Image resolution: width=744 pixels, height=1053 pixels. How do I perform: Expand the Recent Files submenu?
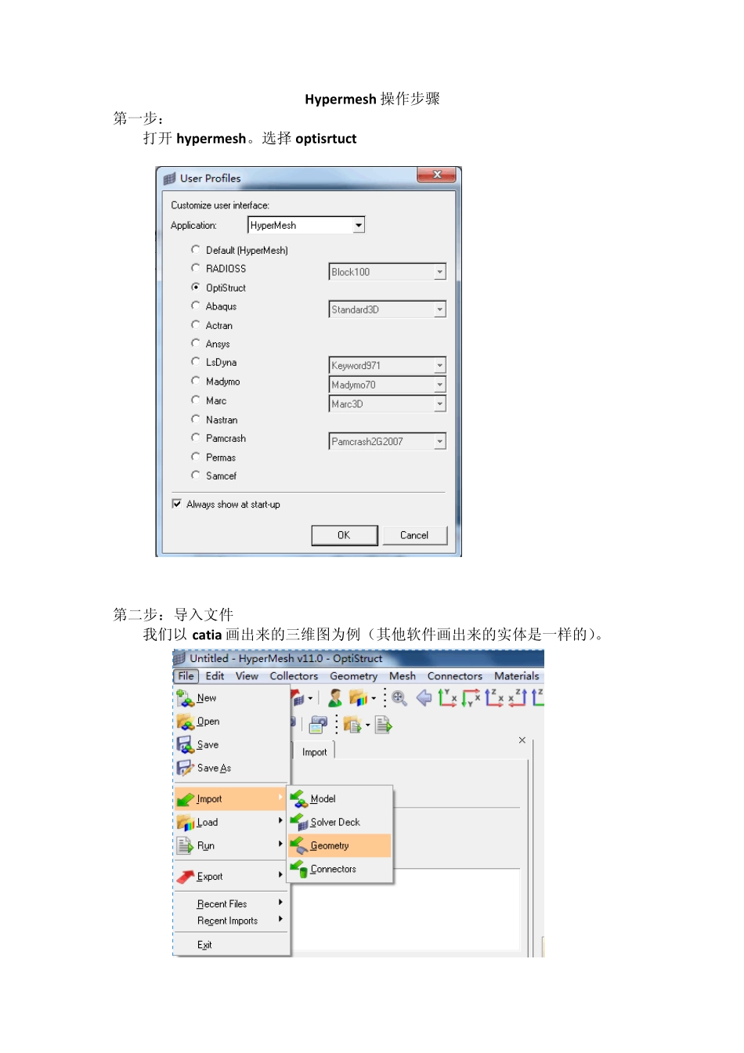tap(232, 903)
